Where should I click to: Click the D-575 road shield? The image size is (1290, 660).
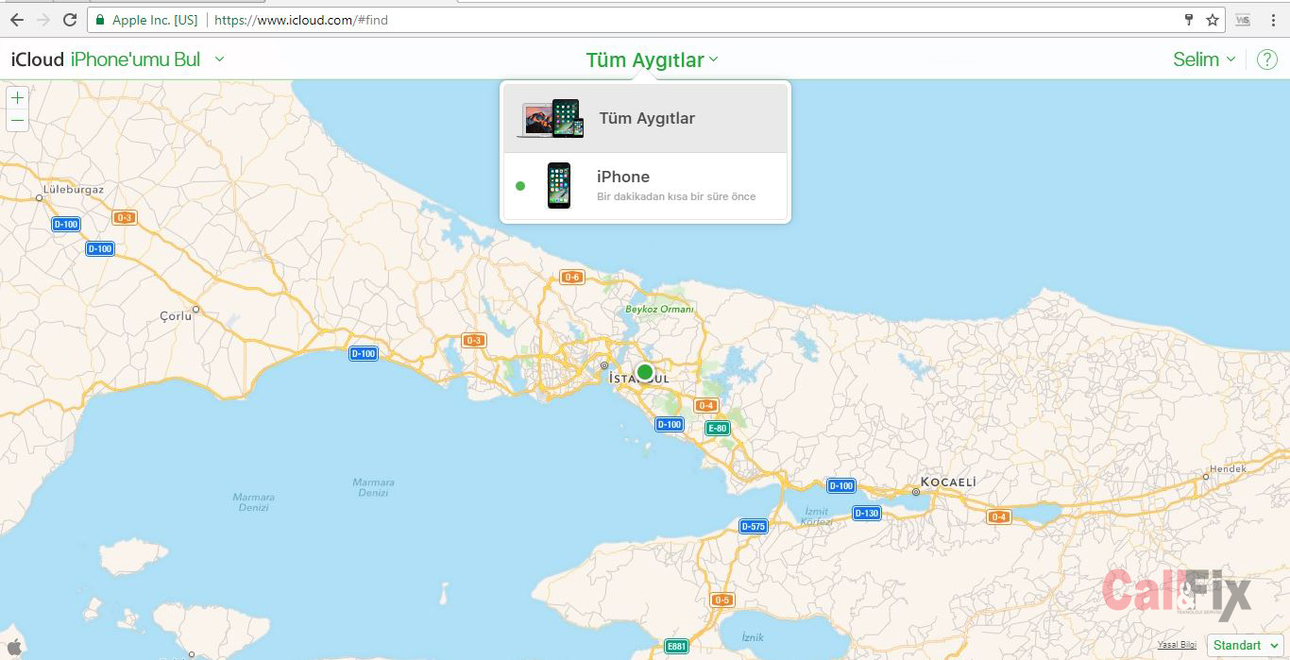point(753,526)
